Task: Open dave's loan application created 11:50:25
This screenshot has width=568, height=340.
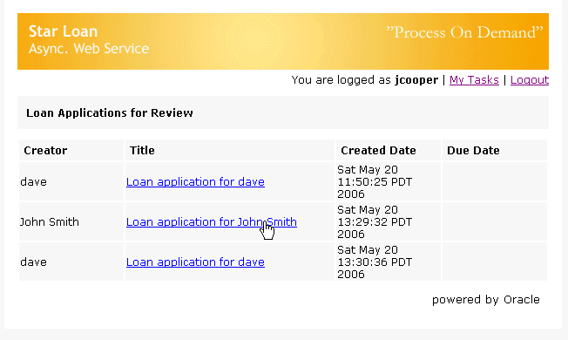Action: (x=195, y=181)
